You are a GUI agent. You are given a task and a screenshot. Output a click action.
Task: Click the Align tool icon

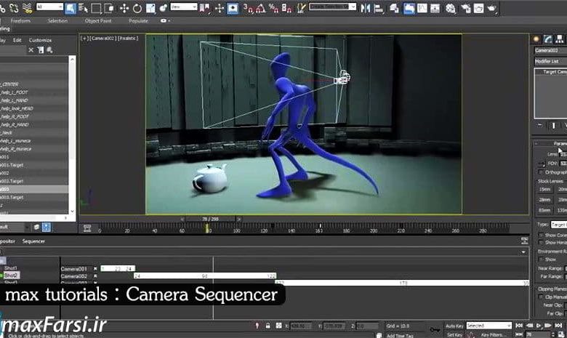pos(379,8)
